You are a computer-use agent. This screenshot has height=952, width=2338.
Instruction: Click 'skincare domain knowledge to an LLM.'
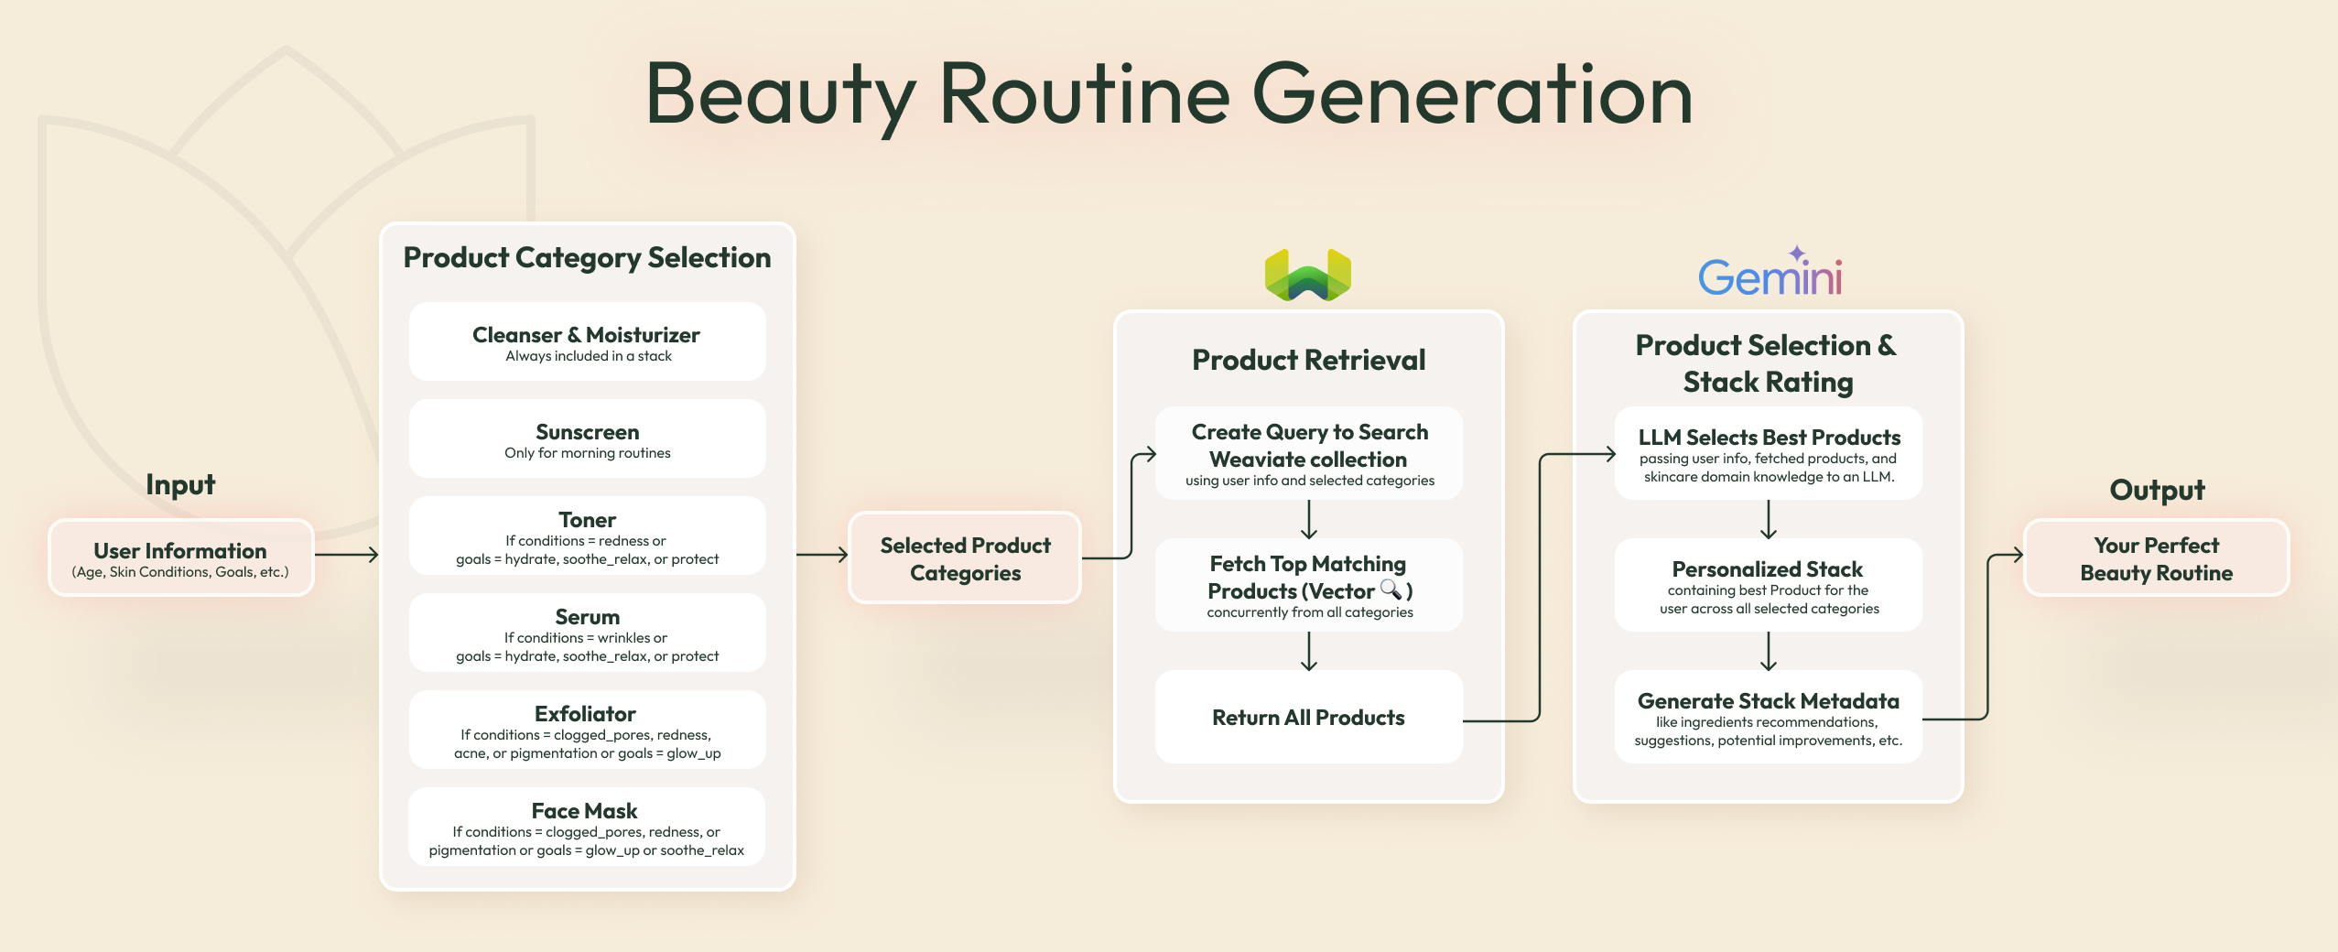point(1769,477)
